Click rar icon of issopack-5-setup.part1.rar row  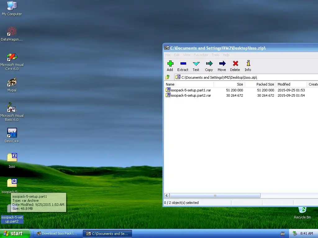[x=168, y=90]
